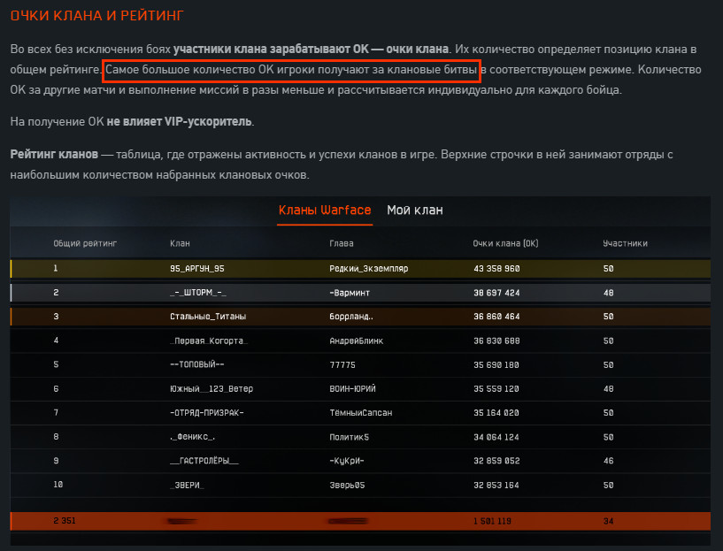
Task: Click the Глава column header
Action: coord(342,241)
